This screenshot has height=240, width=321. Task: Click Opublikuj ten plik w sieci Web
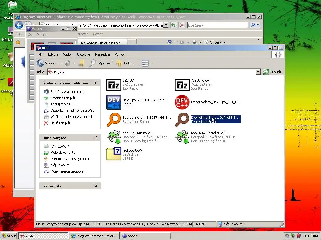tap(72, 110)
